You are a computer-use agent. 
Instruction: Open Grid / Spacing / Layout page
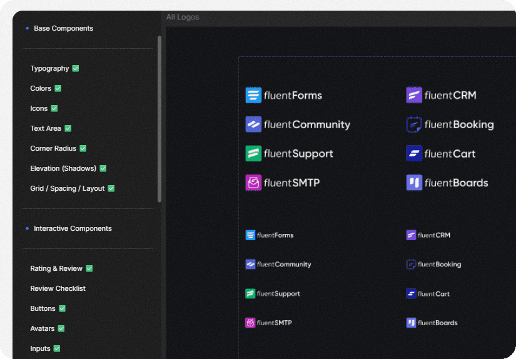68,188
